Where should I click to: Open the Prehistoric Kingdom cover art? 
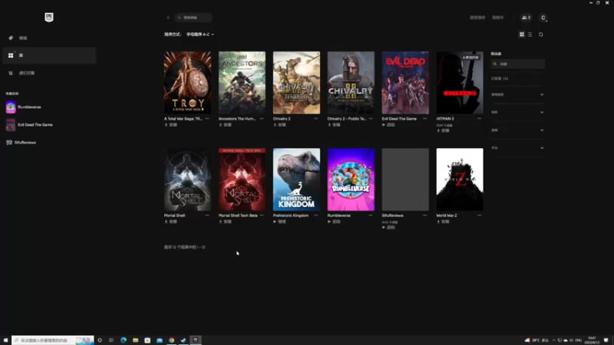[296, 179]
